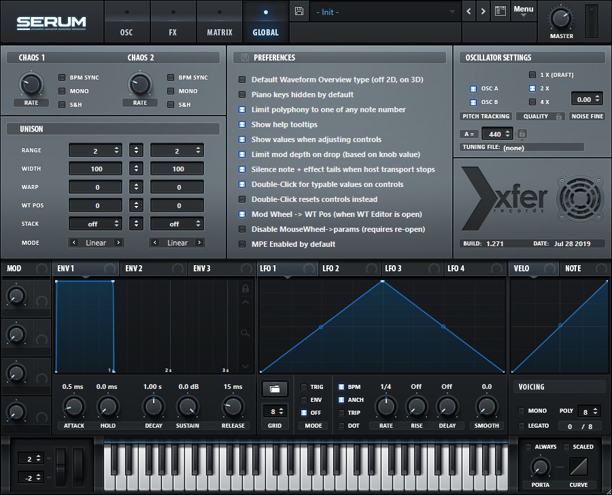Click the pitch bend up range value 2

click(29, 459)
